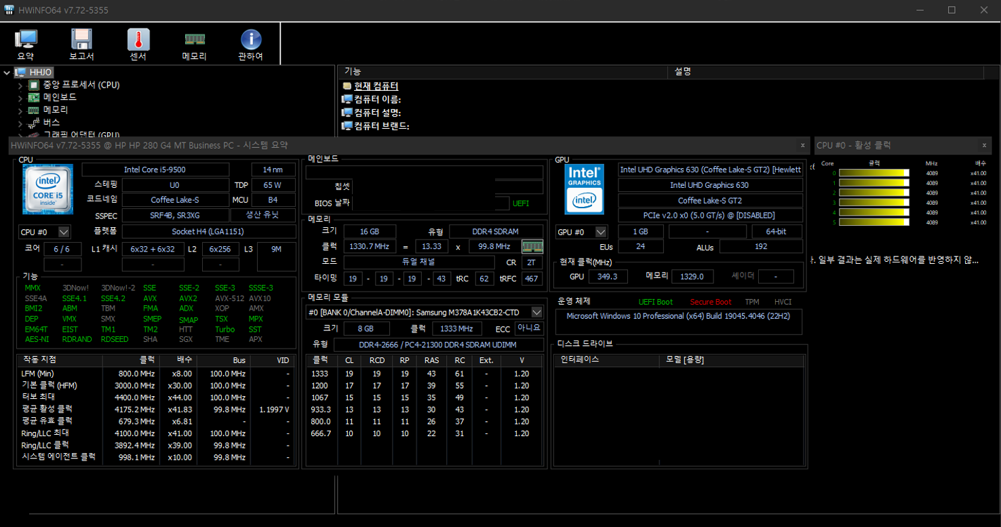1001x527 pixels.
Task: Click the 시스템 에이전트 클럭 row
Action: point(156,457)
